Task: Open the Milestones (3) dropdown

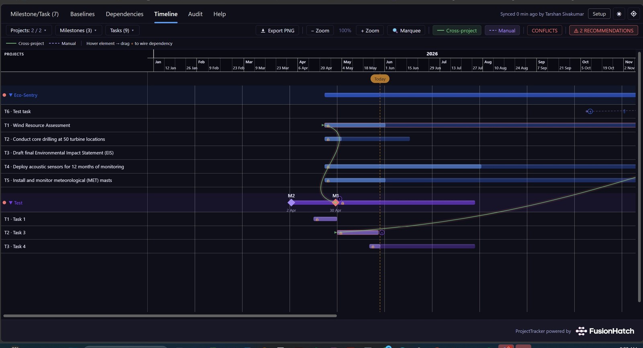Action: point(78,31)
